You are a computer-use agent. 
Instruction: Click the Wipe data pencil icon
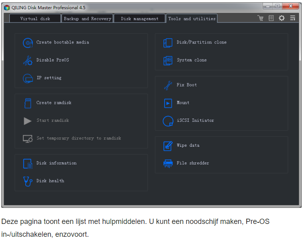coord(168,146)
